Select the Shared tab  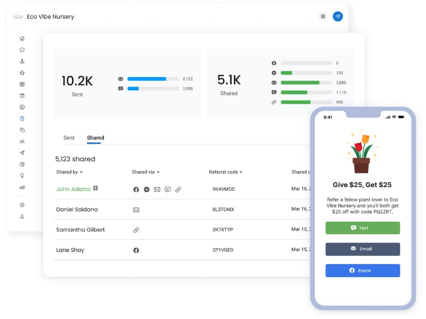(95, 138)
